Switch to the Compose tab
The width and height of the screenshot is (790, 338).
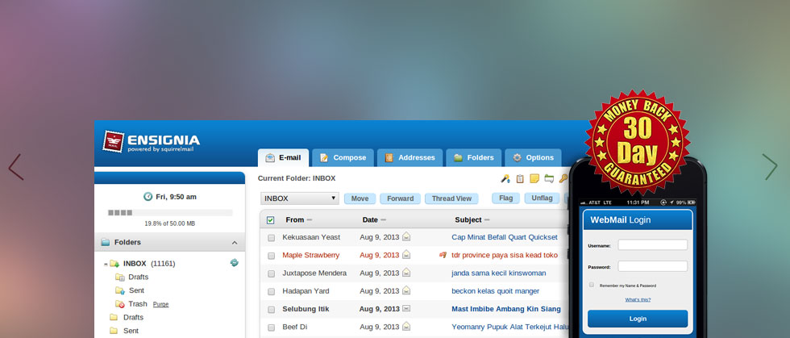[x=343, y=157]
